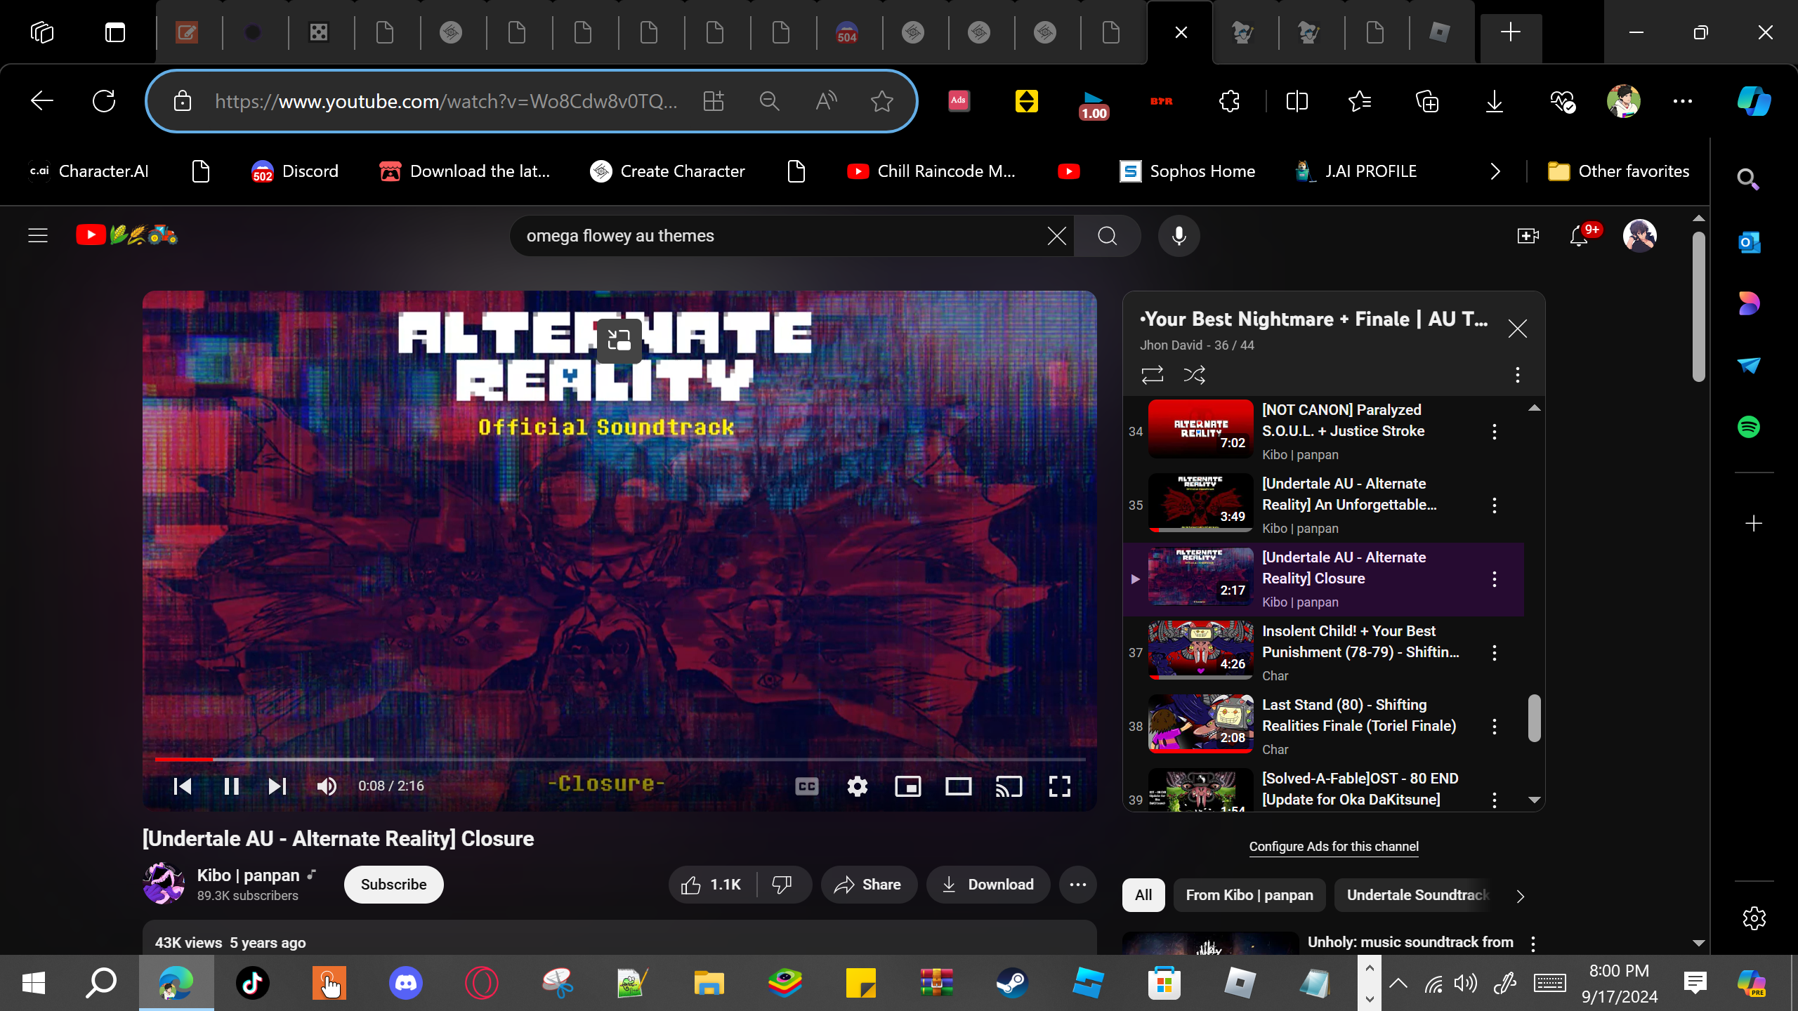Viewport: 1798px width, 1011px height.
Task: Open the playlist three-dot options menu
Action: 1517,375
